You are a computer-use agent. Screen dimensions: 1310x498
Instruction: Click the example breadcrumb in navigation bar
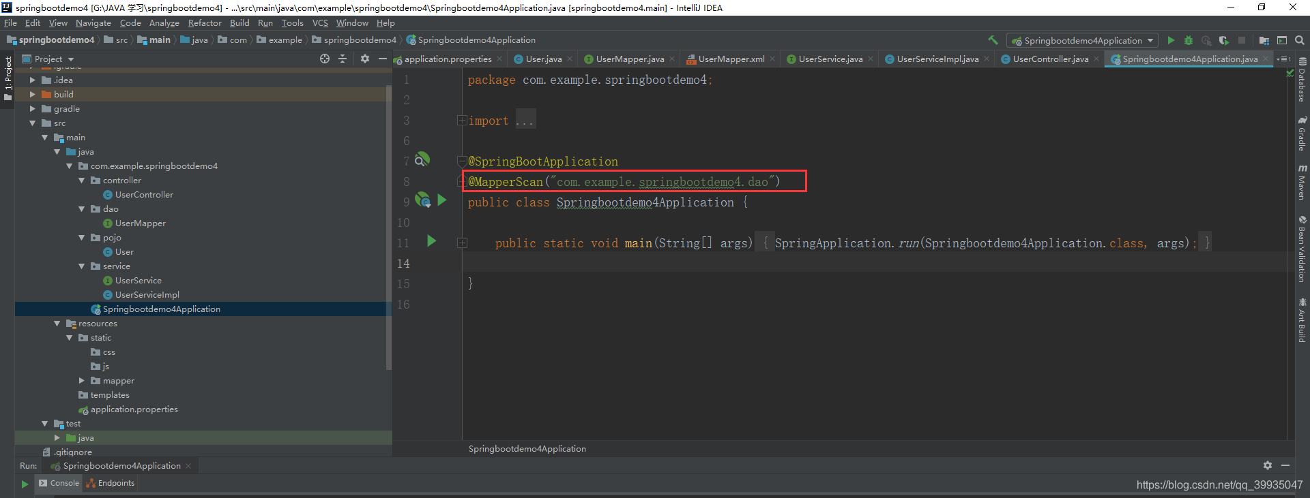pos(280,40)
